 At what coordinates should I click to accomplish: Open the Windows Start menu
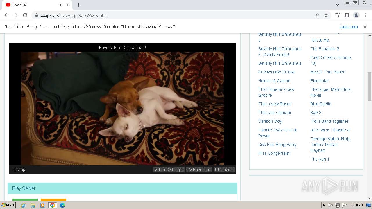click(8, 205)
